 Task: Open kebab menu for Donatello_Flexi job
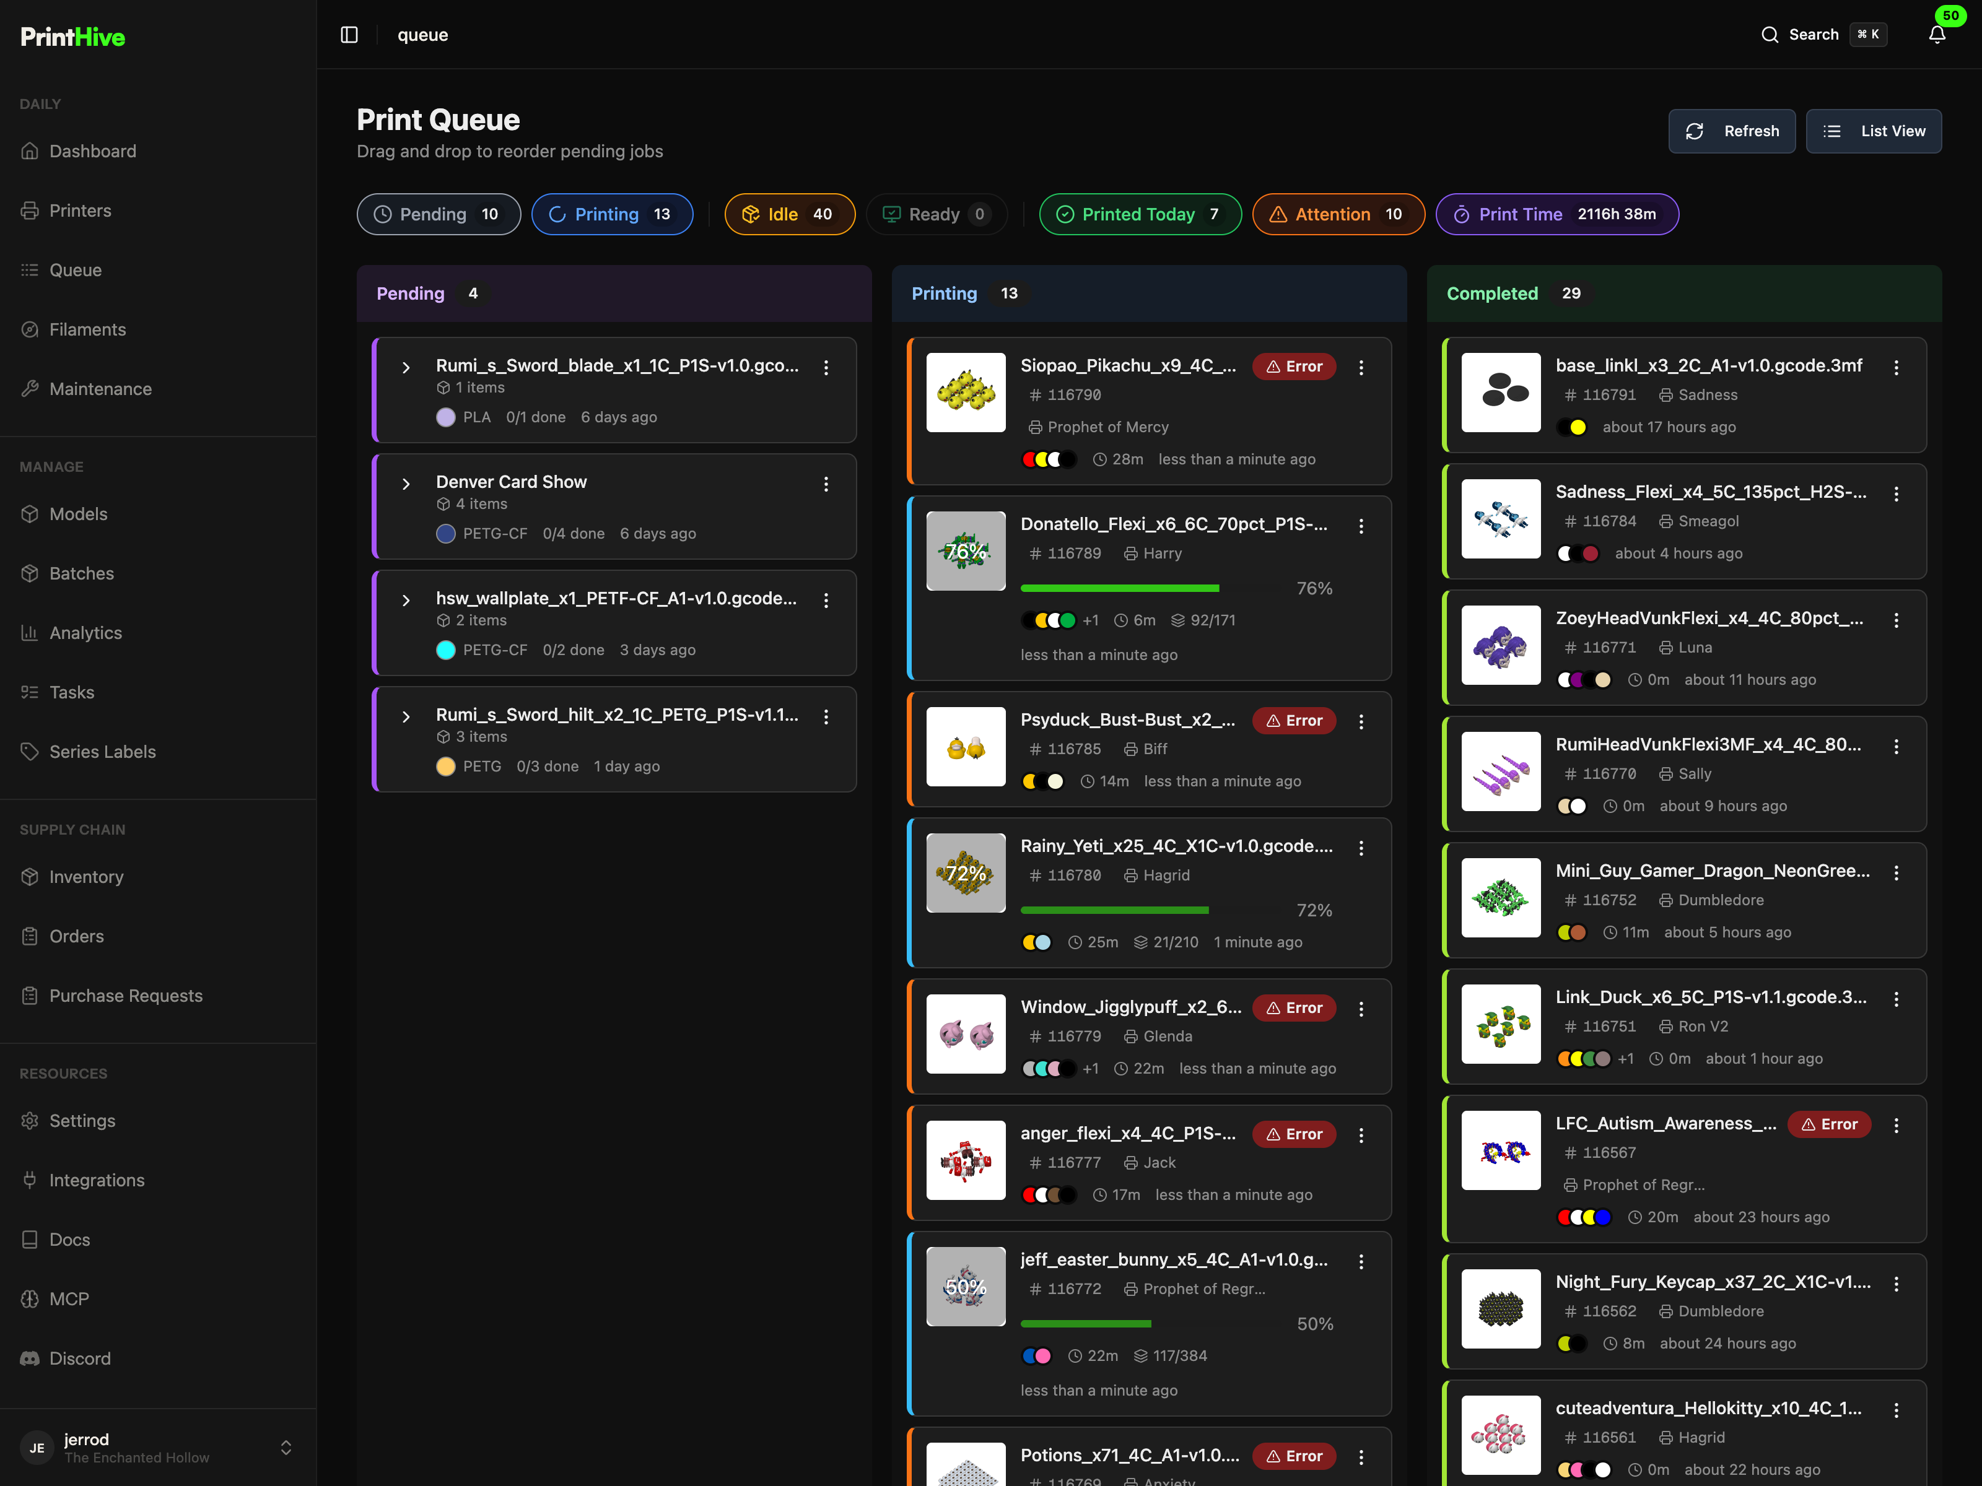1361,526
